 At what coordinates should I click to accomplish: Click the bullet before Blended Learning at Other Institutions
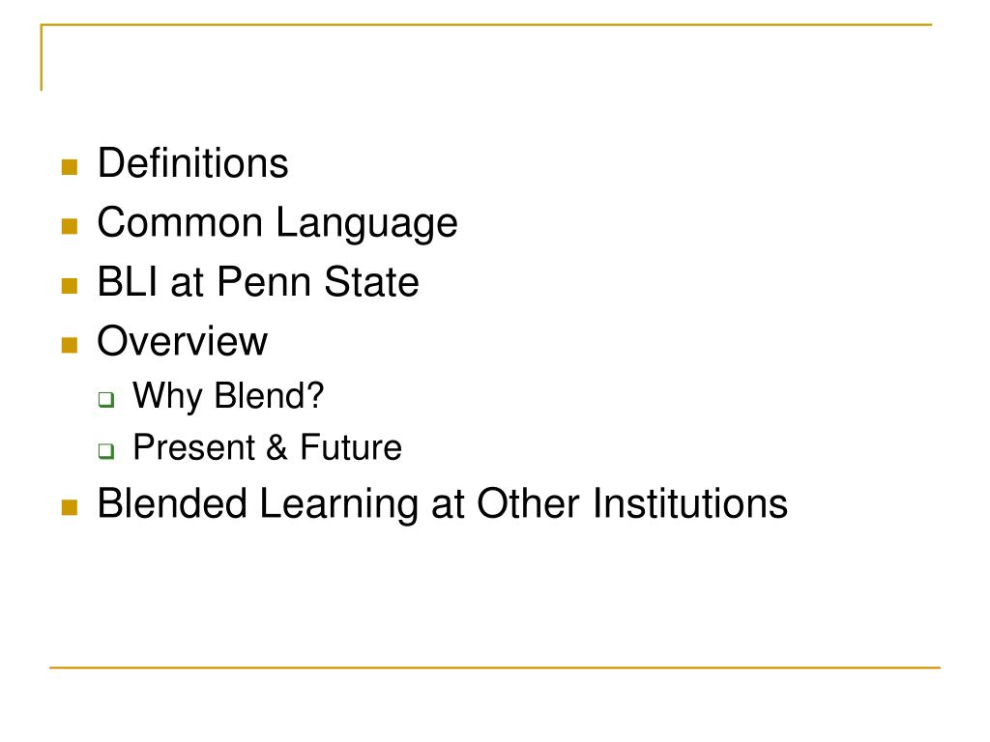click(x=70, y=507)
